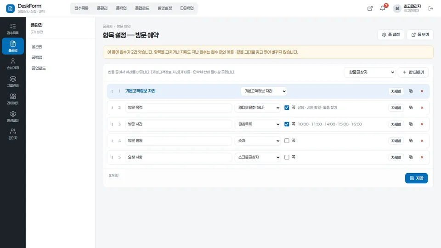Grab the drag handle of row 1

tap(112, 91)
